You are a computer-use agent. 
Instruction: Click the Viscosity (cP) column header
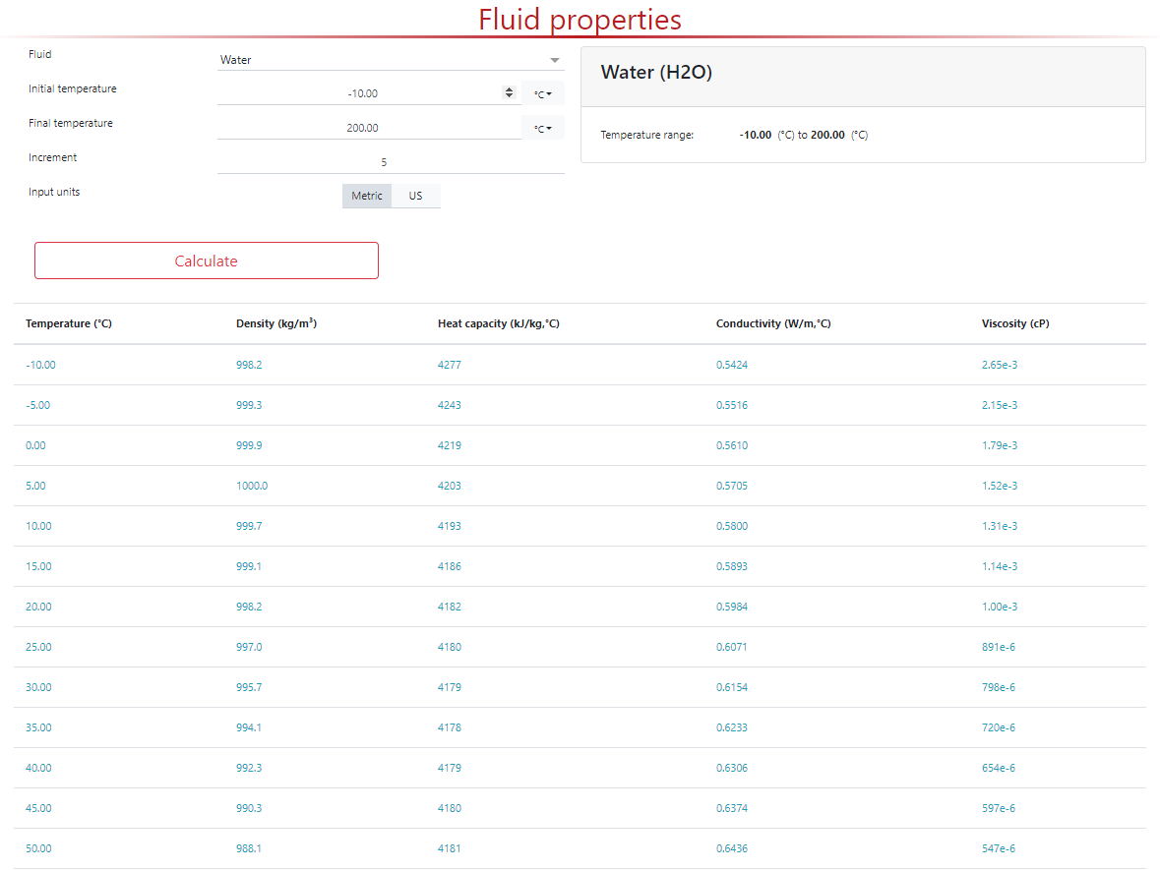(1015, 323)
